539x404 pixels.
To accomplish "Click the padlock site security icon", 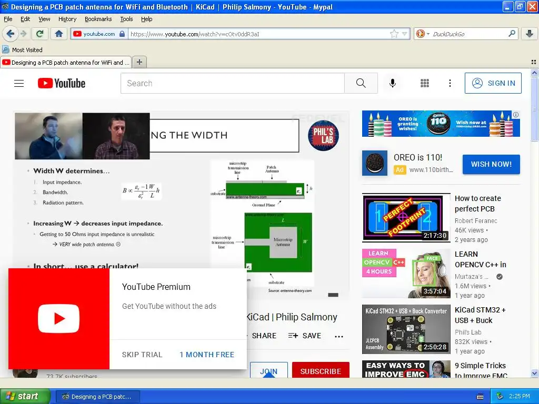I will 122,34.
